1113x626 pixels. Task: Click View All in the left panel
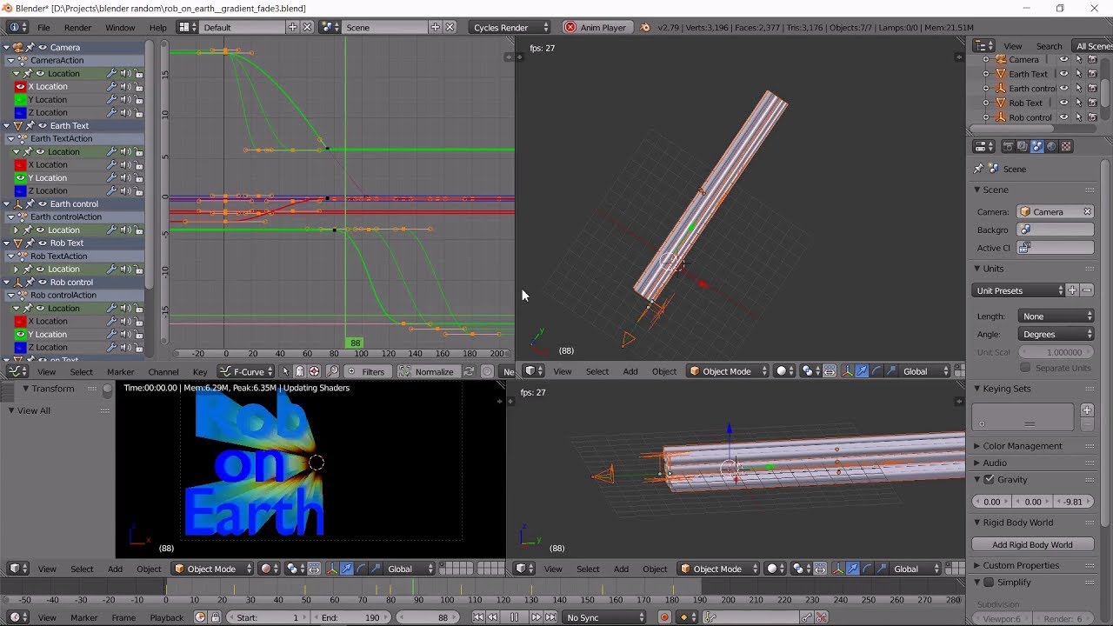[34, 410]
